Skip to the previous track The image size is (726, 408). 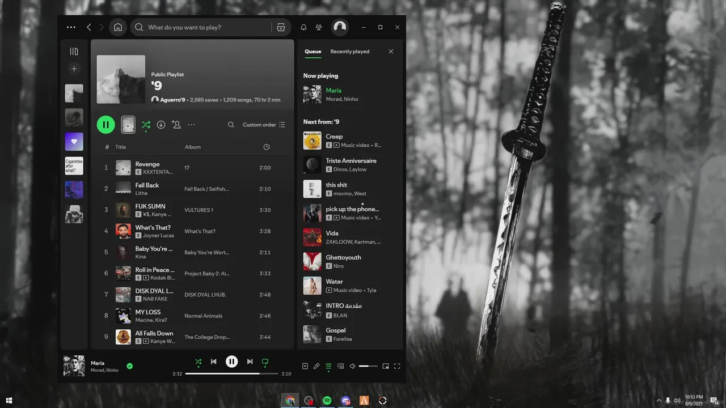[214, 362]
